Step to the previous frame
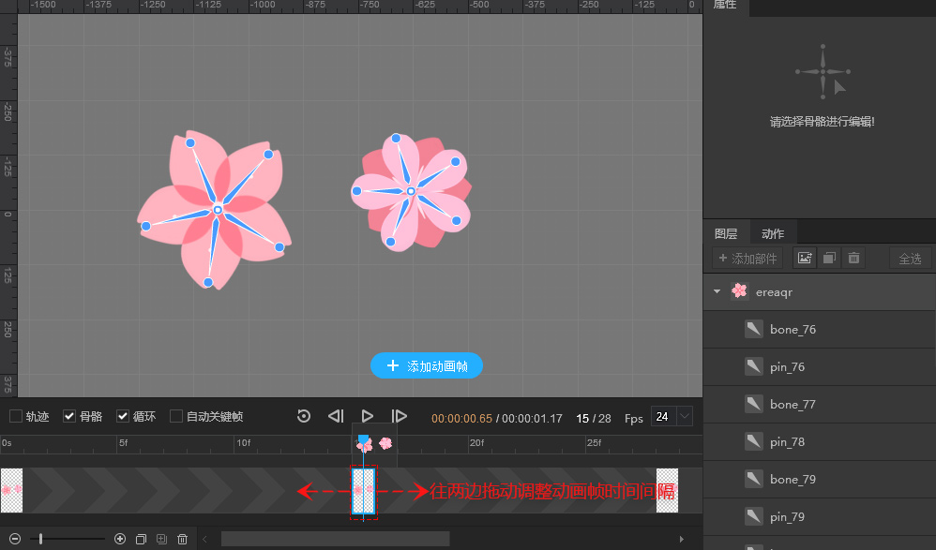Viewport: 936px width, 550px height. tap(336, 416)
